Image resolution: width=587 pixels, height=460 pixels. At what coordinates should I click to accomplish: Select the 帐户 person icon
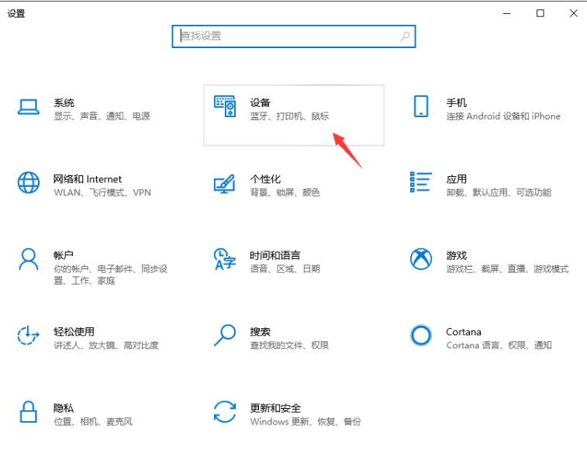tap(29, 259)
